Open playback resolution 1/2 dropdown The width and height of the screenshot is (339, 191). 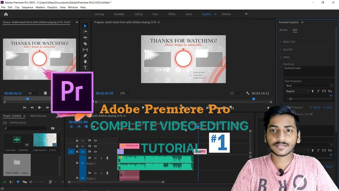click(x=236, y=93)
